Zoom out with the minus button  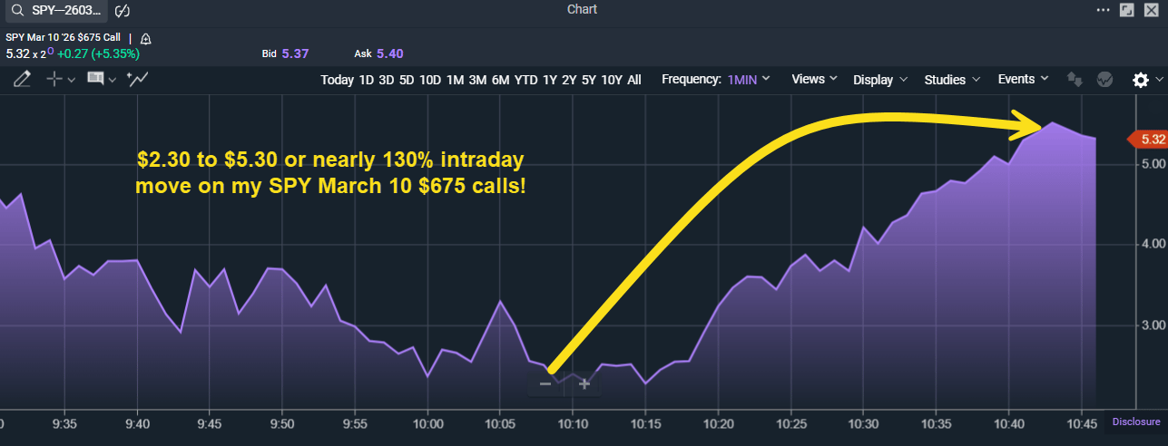click(545, 384)
